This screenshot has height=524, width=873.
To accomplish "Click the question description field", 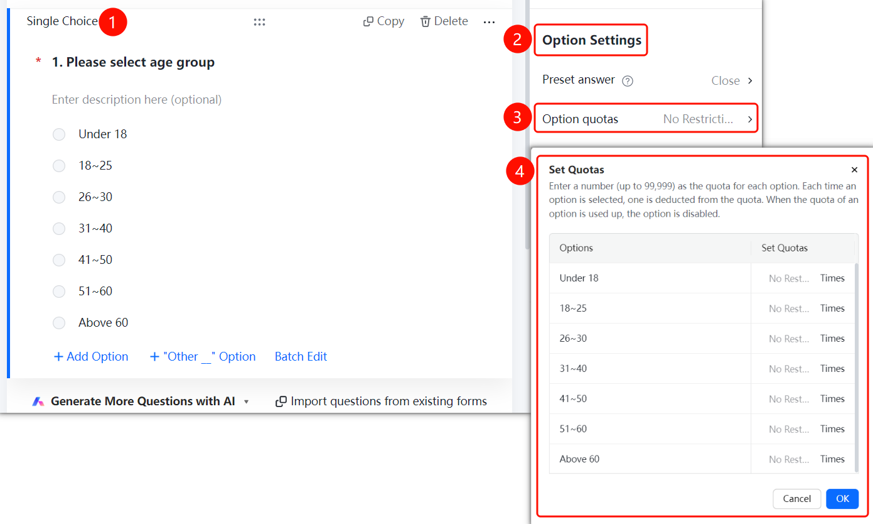I will (137, 99).
